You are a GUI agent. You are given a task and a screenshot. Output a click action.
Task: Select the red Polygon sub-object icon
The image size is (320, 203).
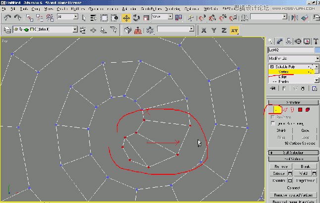(300, 110)
